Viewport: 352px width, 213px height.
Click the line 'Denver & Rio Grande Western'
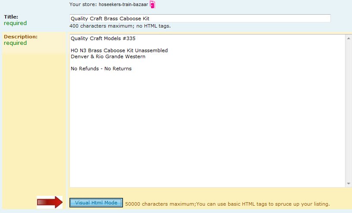(x=108, y=56)
